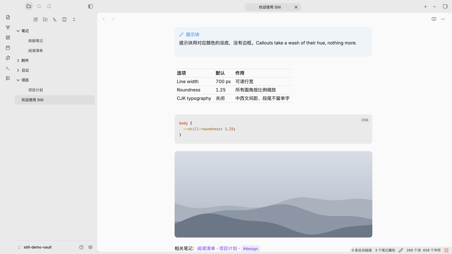Open graph view from ribbon

8,27
